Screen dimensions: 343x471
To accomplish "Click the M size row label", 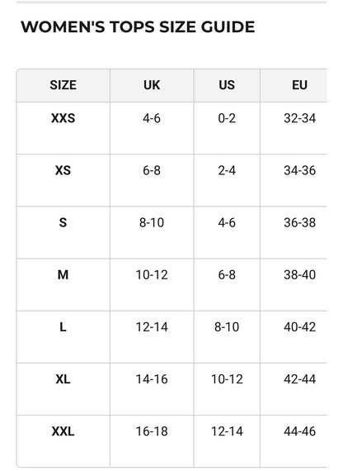I will tap(63, 275).
